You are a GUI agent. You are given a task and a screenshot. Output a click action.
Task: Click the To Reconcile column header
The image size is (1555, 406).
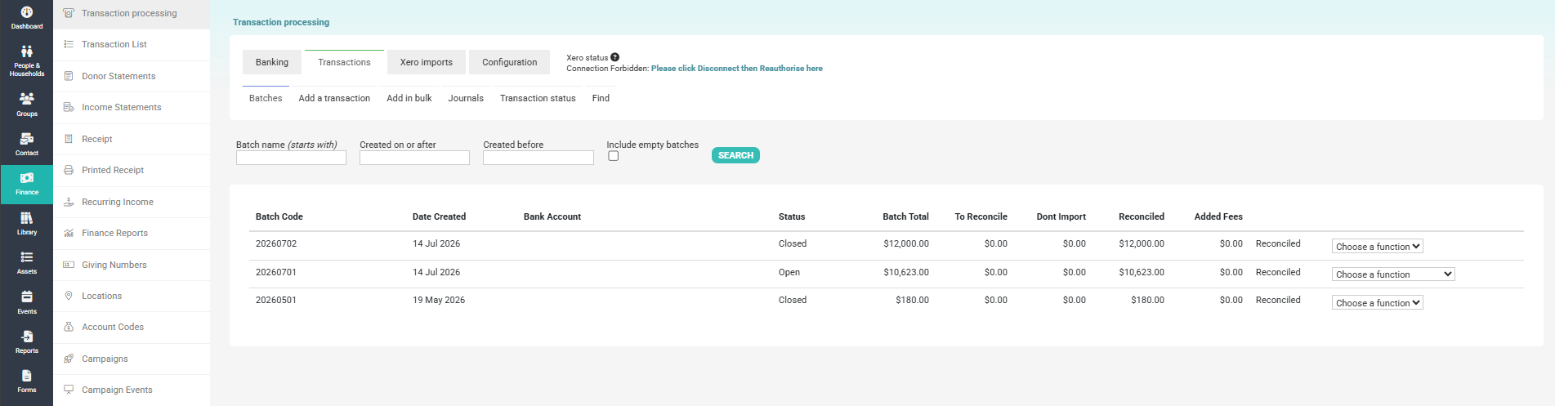point(981,216)
